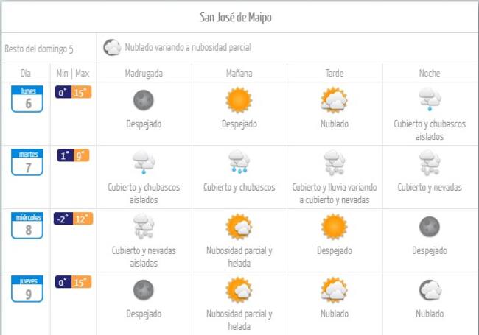This screenshot has width=479, height=335.
Task: Click the cloudy icon for Monday afternoon
Action: (x=334, y=99)
